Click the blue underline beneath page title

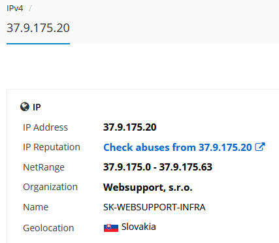tap(38, 44)
